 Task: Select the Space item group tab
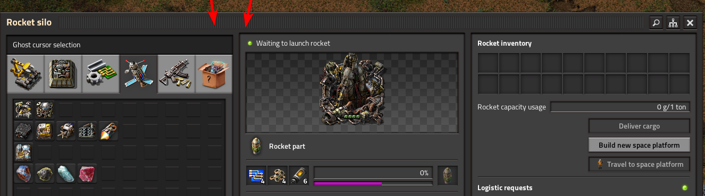[x=138, y=74]
